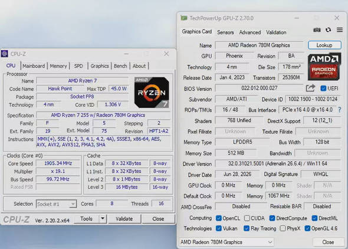Click the Multiplier value x 19.1
The width and height of the screenshot is (348, 249).
point(58,171)
